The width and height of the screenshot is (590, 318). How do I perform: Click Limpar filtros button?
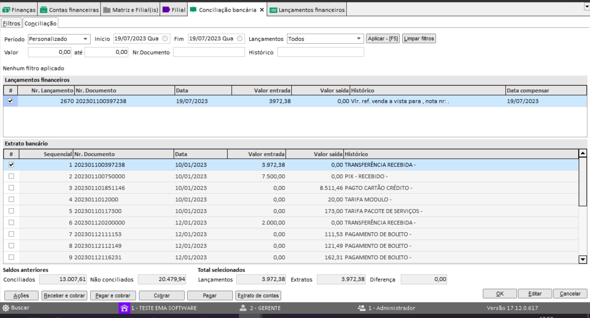click(419, 39)
